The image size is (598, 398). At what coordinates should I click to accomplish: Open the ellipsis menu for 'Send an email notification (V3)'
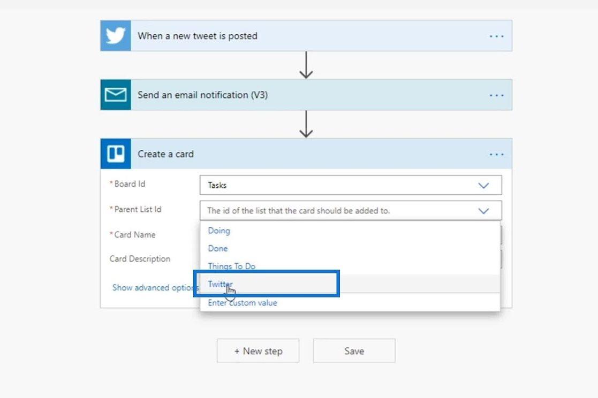point(497,95)
